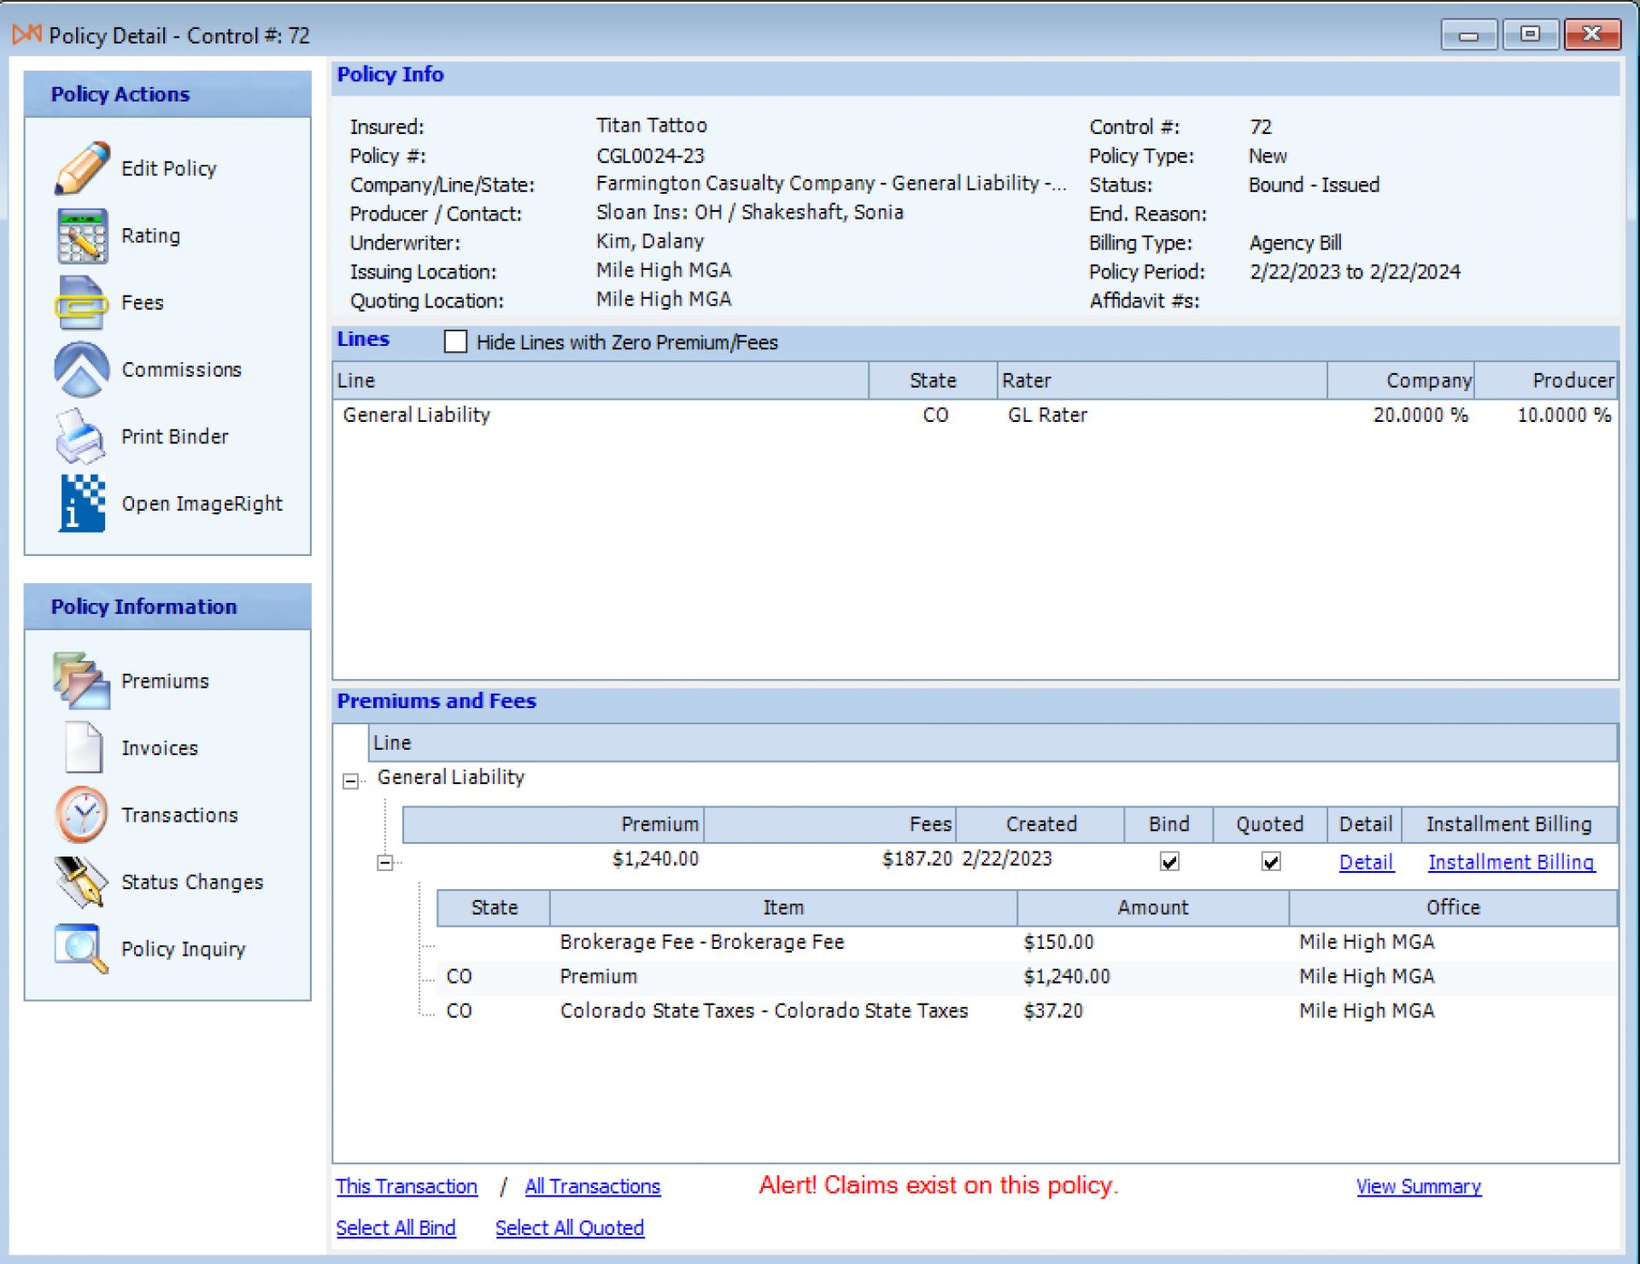Viewport: 1640px width, 1264px height.
Task: Click the Item column header
Action: pos(783,907)
